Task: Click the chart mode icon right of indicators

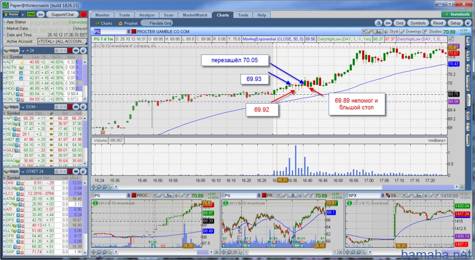Action: 451,39
